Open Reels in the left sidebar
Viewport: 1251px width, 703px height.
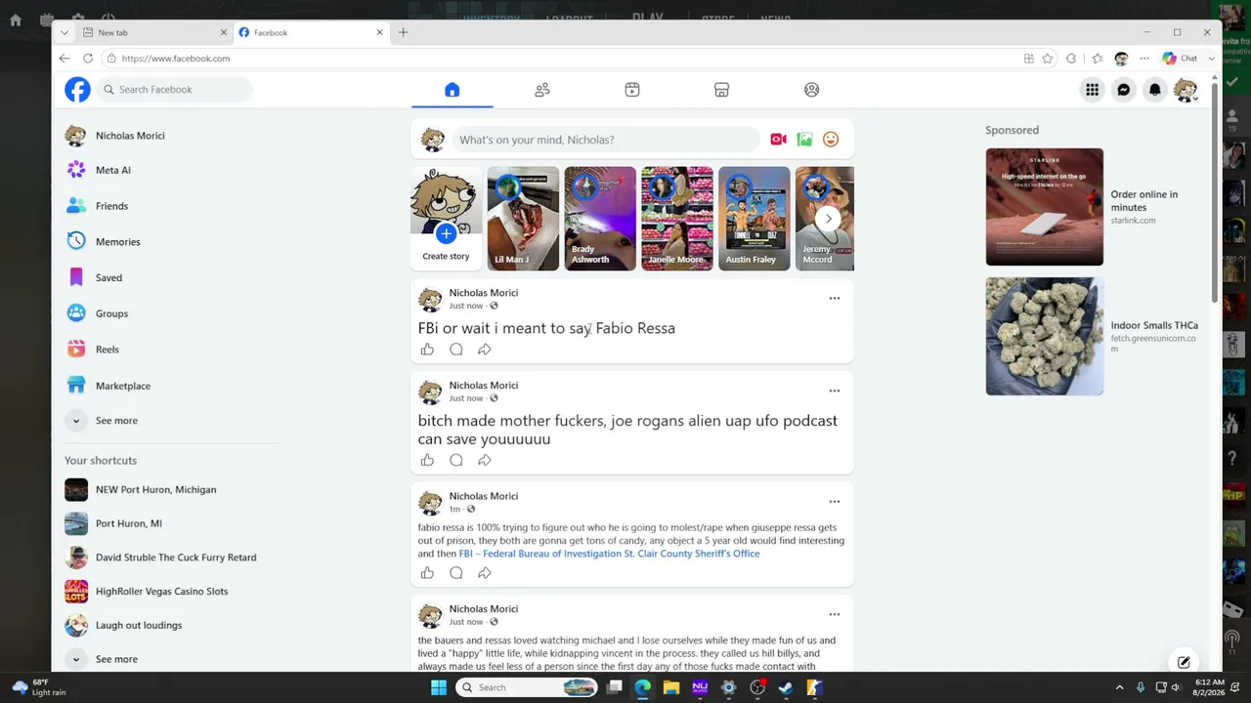[x=108, y=350]
